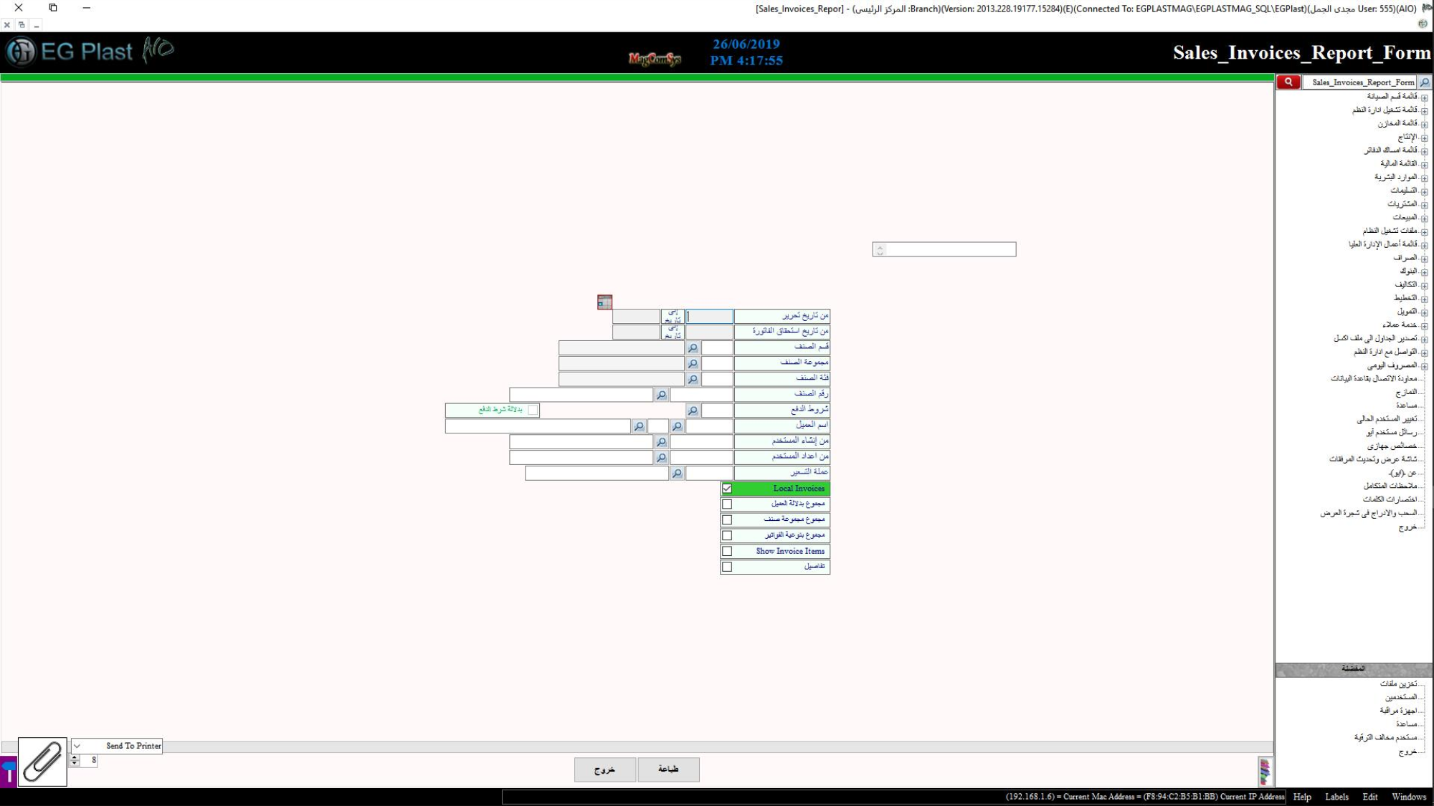Select اجهزة مراقبة in the favorites list
The height and width of the screenshot is (806, 1434).
1398,711
